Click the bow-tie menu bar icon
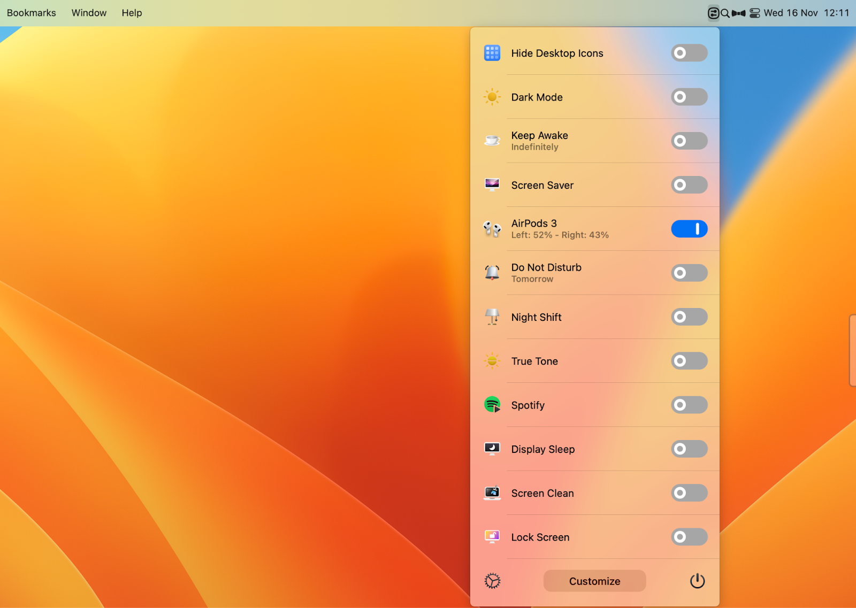This screenshot has width=856, height=608. [739, 13]
